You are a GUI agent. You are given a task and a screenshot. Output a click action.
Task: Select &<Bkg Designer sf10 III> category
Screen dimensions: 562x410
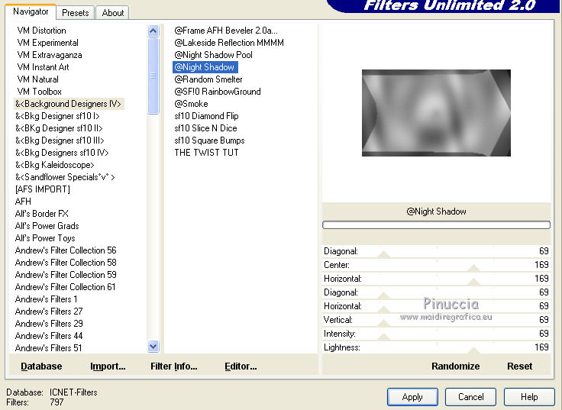coord(60,140)
